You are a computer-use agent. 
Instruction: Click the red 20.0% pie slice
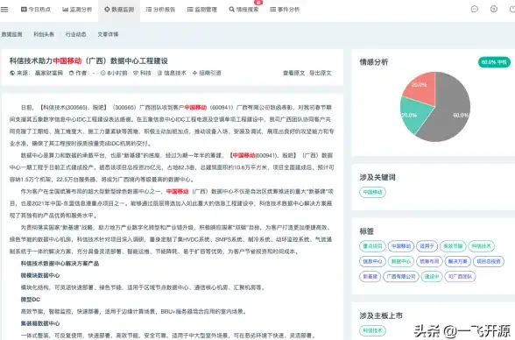point(421,88)
